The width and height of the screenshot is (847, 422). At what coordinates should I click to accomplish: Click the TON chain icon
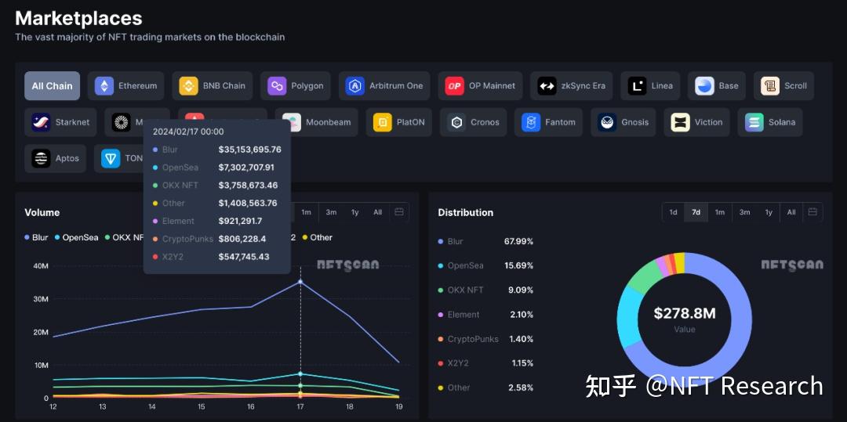pos(111,158)
